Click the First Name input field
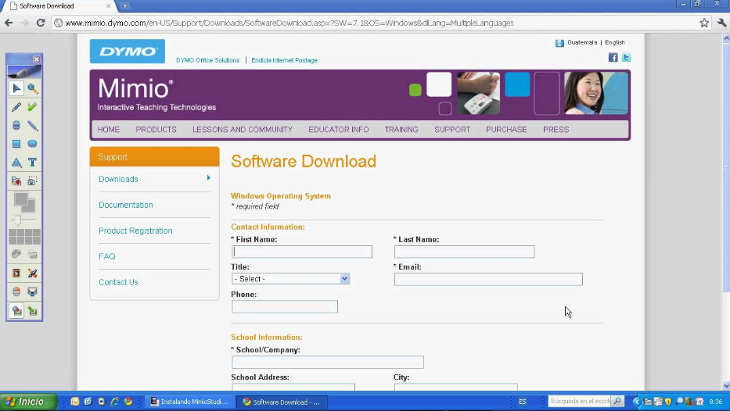The image size is (730, 411). 302,252
